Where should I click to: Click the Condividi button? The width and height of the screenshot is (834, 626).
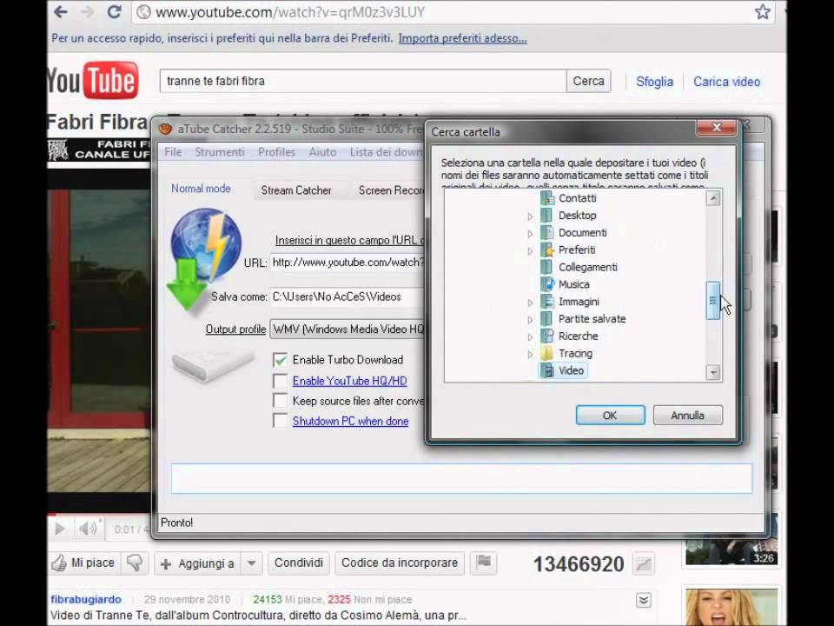click(x=298, y=563)
